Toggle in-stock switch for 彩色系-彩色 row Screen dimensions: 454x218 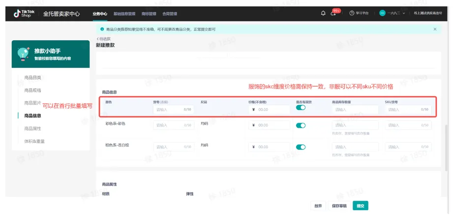(x=301, y=126)
